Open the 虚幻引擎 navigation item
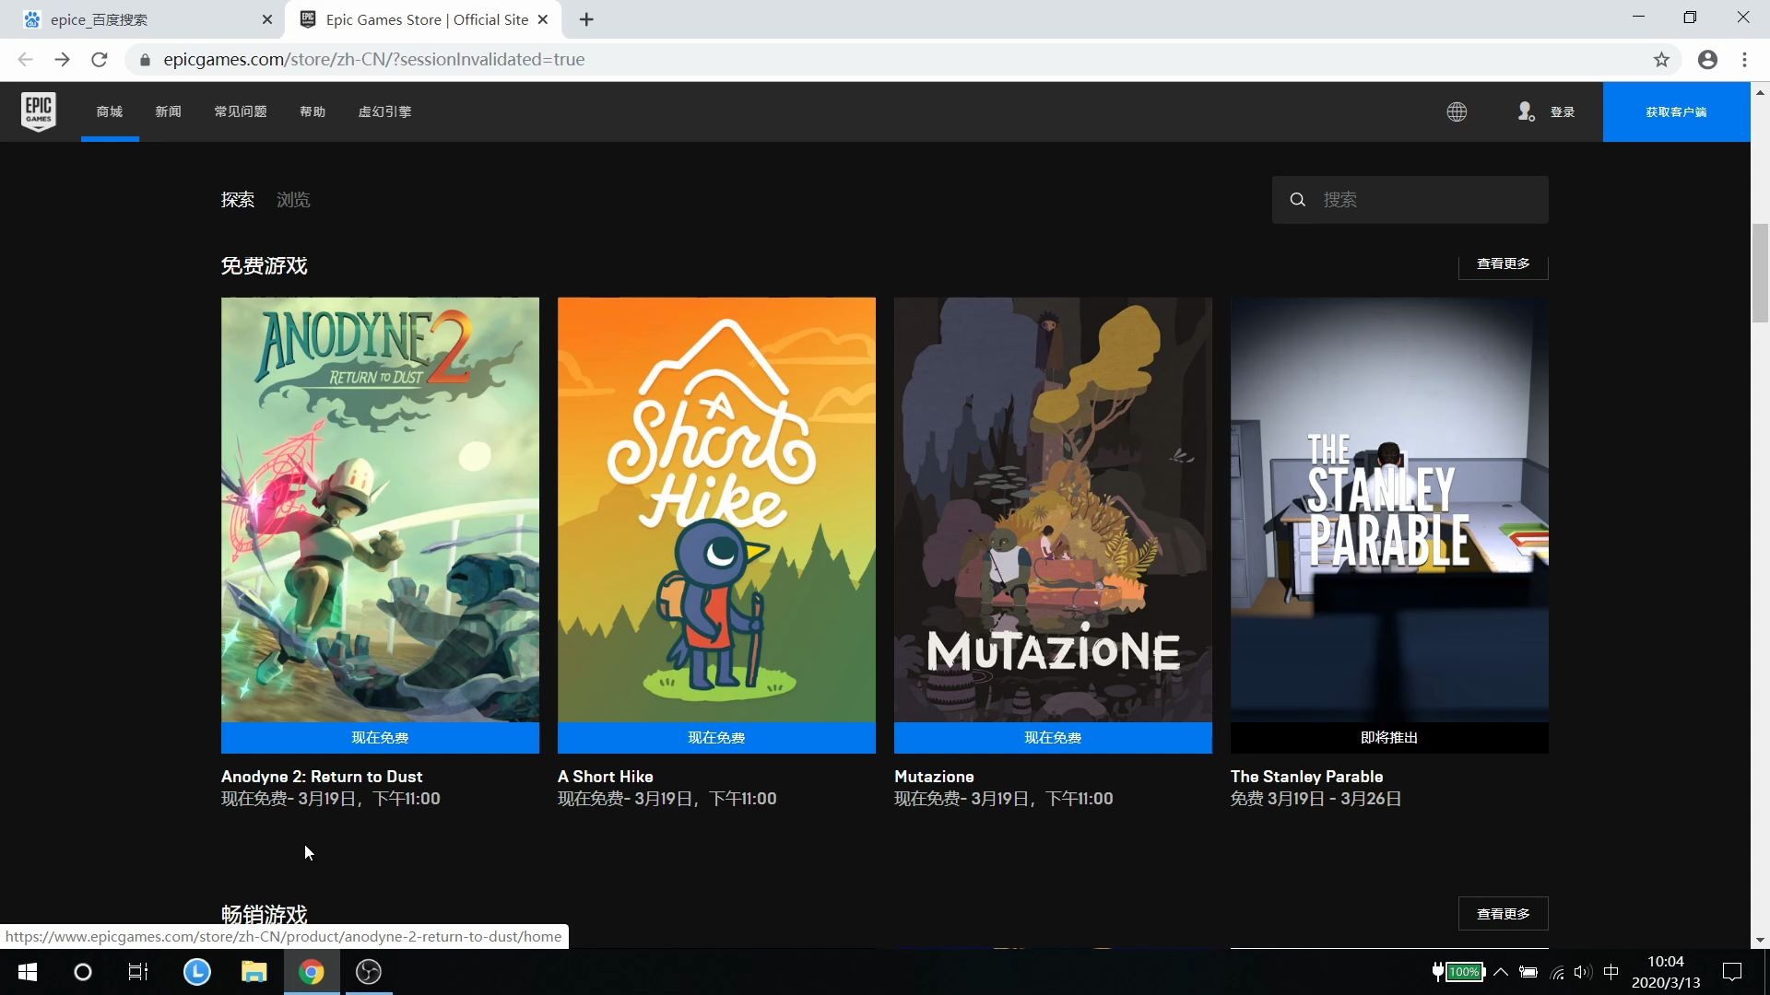Viewport: 1770px width, 995px height. [x=384, y=111]
